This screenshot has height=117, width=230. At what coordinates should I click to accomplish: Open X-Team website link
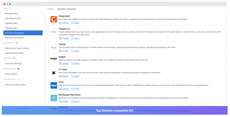coord(64,76)
